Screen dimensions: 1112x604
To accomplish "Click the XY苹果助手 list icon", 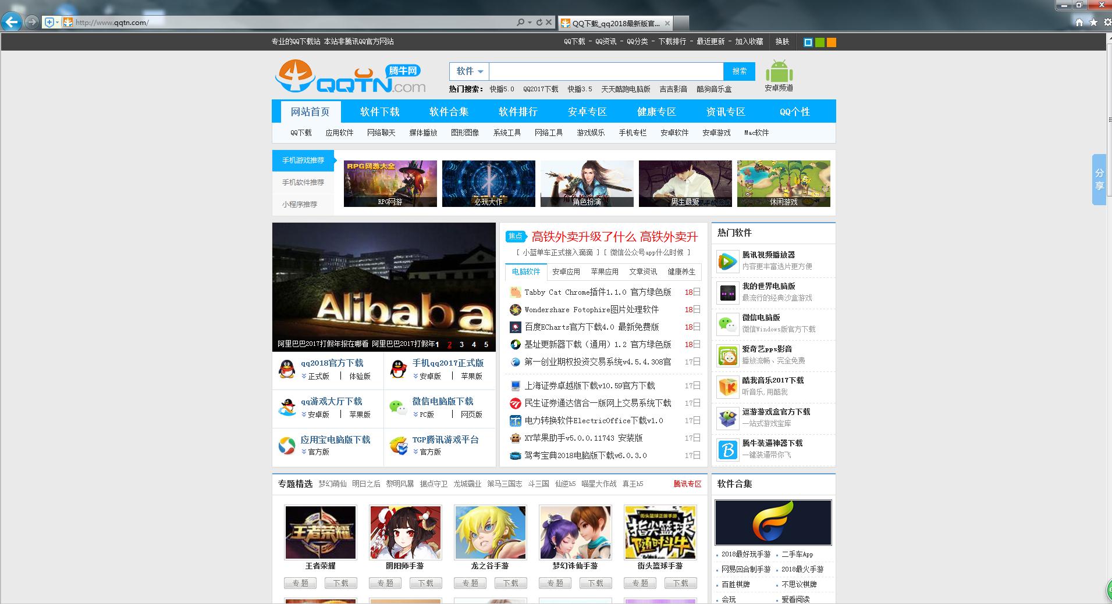I will (515, 438).
